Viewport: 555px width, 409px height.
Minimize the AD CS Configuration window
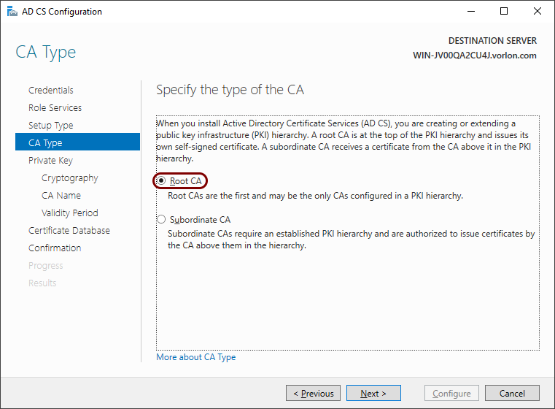(471, 12)
